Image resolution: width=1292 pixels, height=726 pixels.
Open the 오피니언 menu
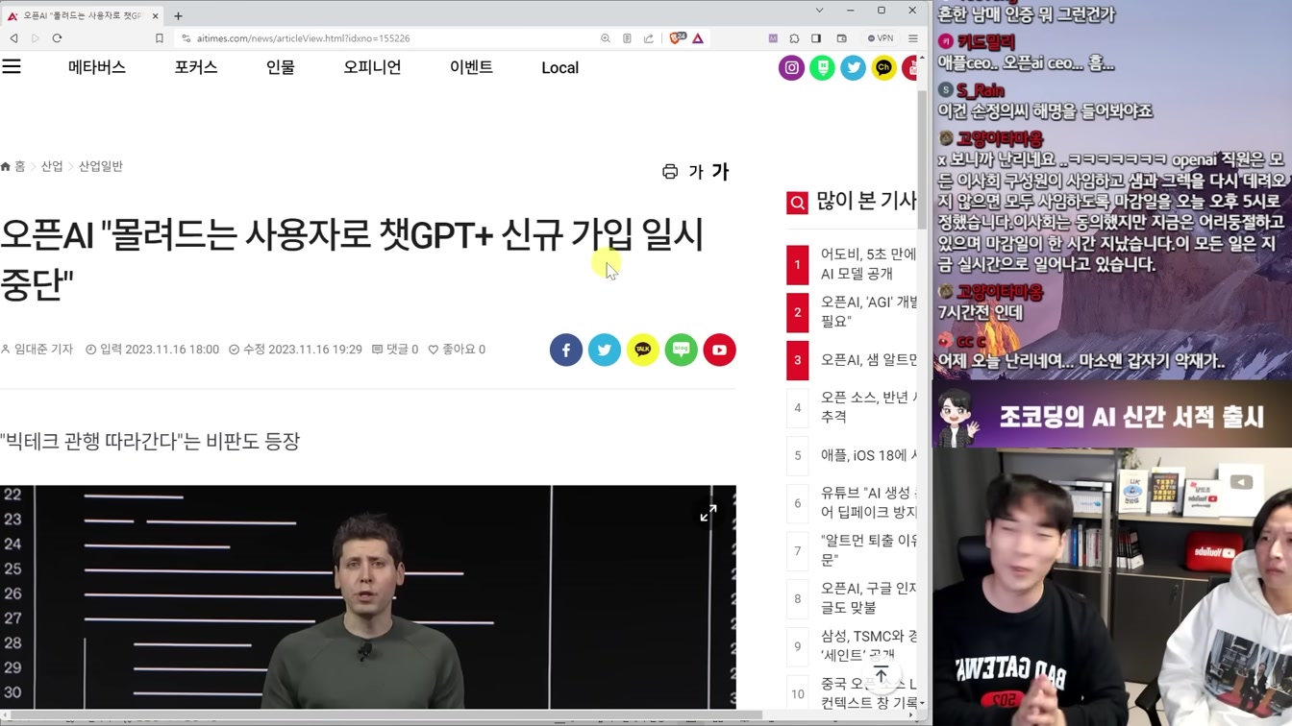click(x=372, y=67)
